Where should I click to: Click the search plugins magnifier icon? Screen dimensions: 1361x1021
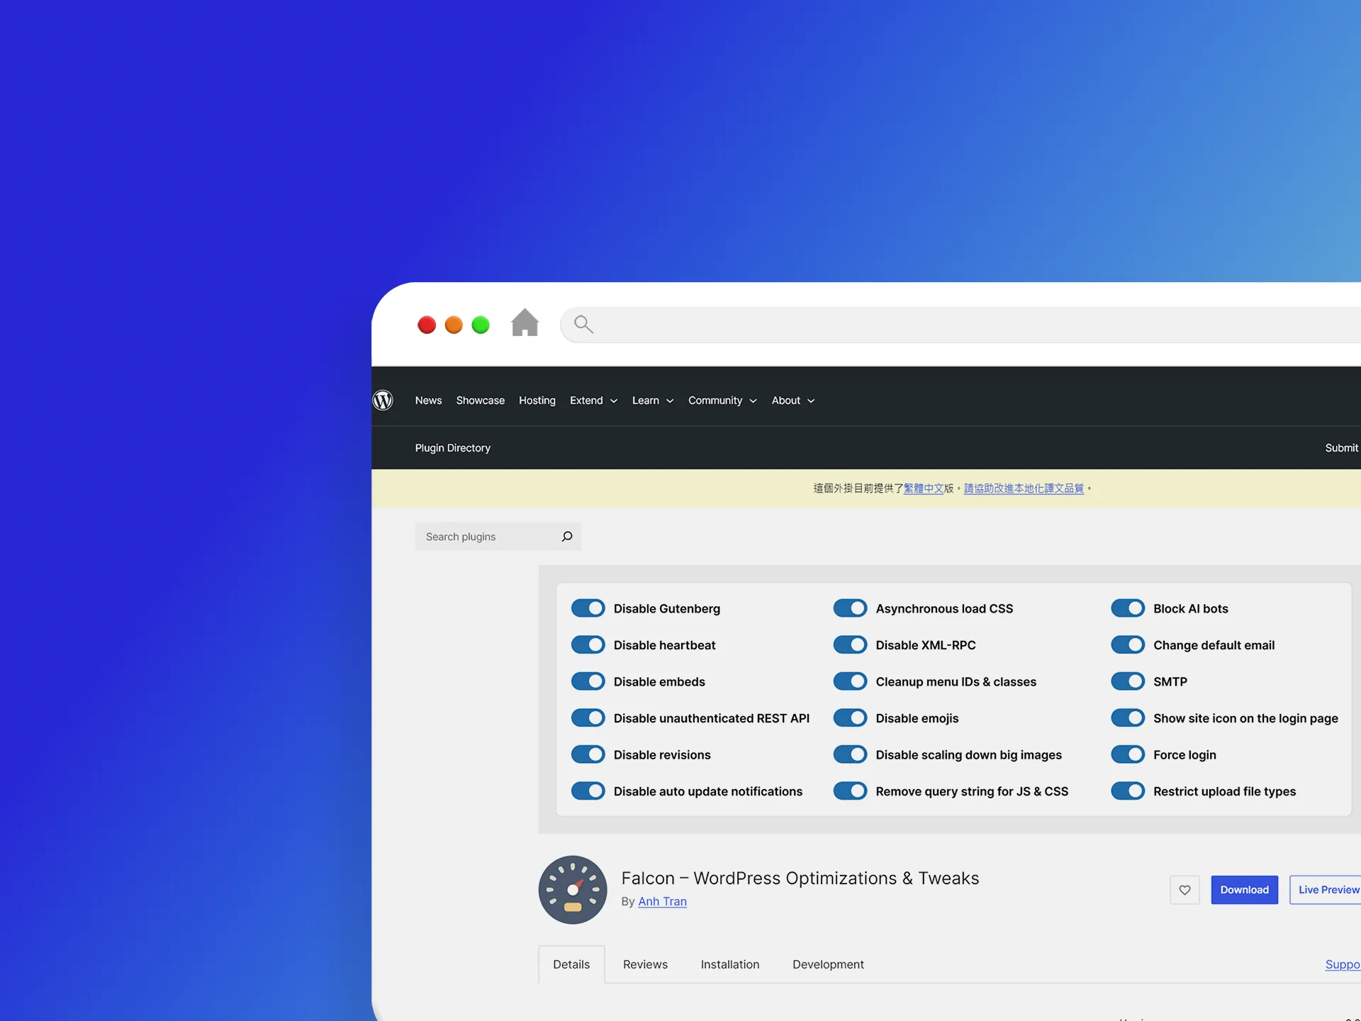[x=567, y=537]
